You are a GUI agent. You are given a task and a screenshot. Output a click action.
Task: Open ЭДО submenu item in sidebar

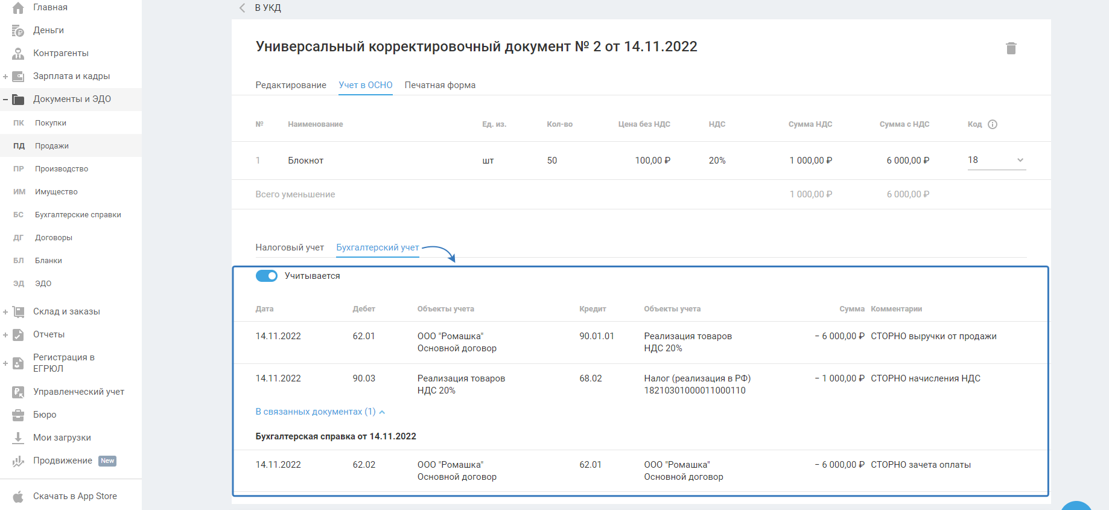pos(43,284)
